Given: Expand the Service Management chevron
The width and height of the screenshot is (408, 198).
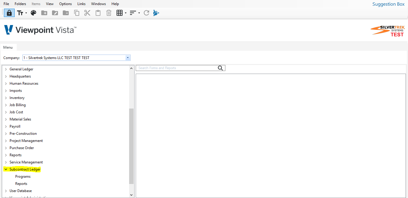Looking at the screenshot, I should point(6,162).
